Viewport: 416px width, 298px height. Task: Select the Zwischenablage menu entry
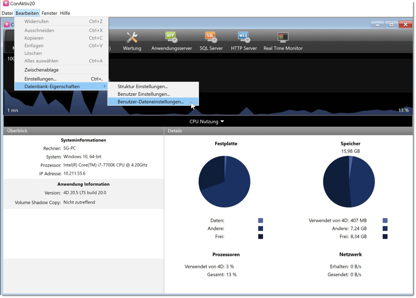(x=41, y=70)
